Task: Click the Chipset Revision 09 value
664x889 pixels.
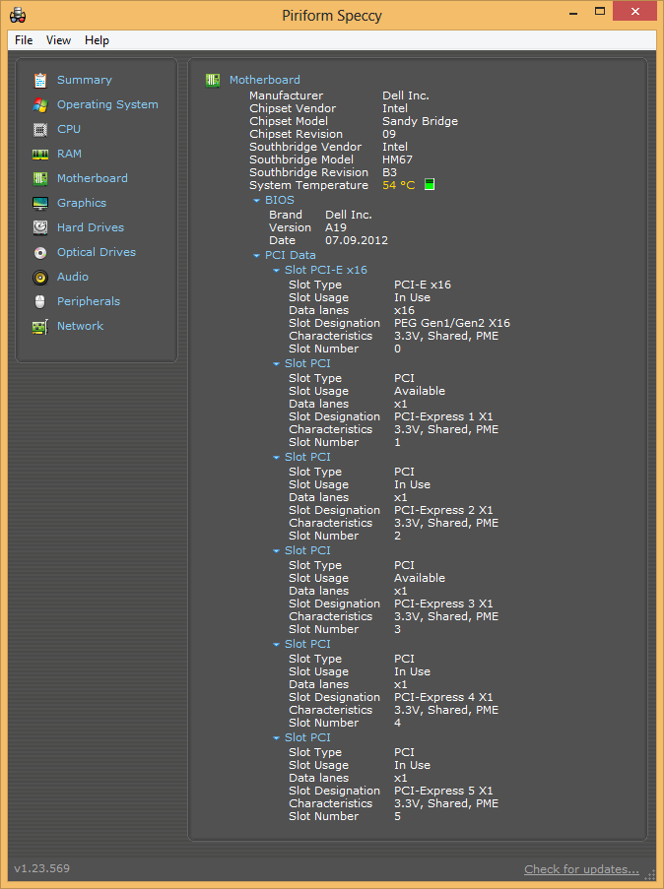Action: point(389,134)
